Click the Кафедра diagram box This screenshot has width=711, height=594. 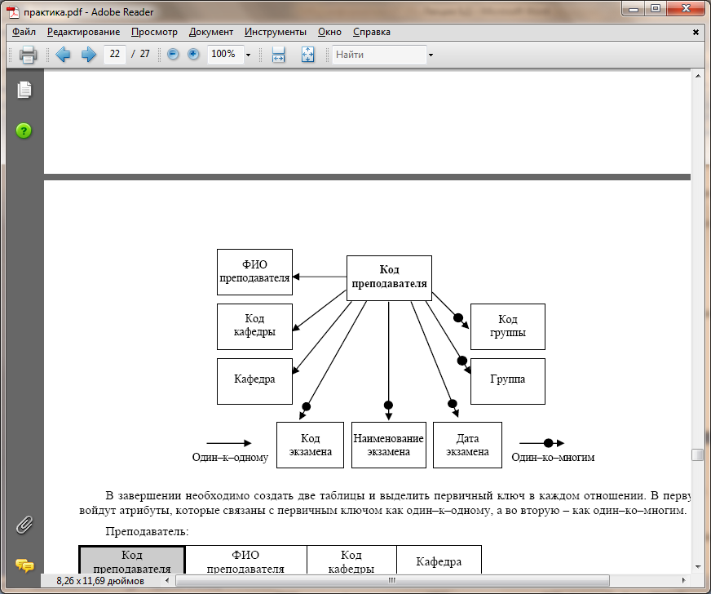point(254,381)
